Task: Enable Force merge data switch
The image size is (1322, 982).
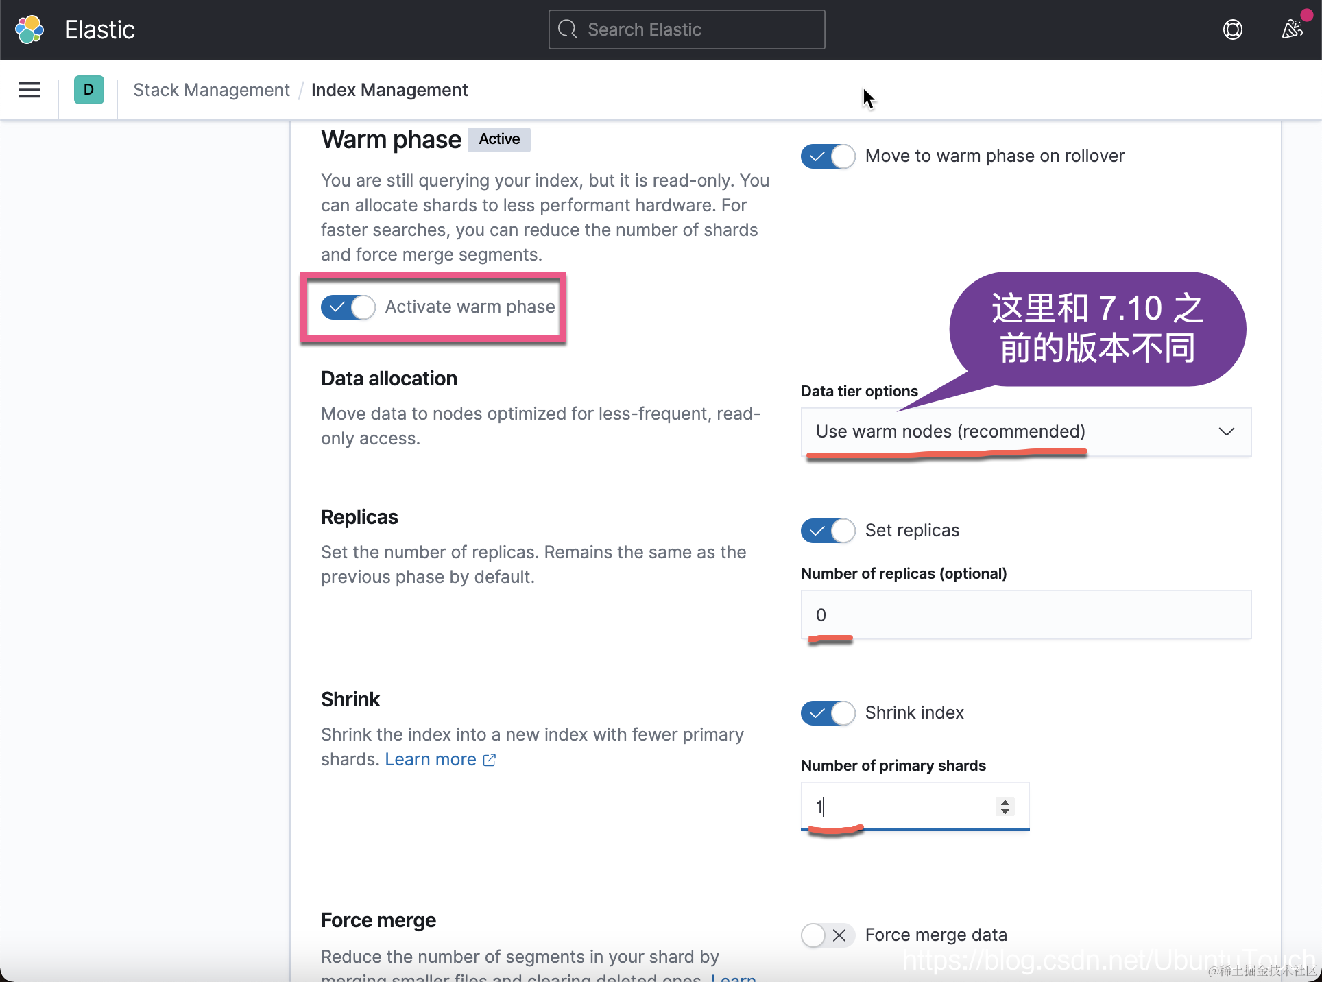Action: 828,935
